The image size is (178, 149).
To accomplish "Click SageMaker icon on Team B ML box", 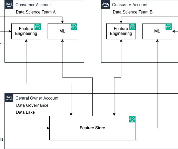I will tap(169, 27).
